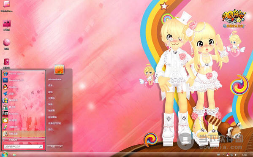Screen dimensions: 253x157
Task: Open the 音乐 (Music) link
Action: [50, 85]
